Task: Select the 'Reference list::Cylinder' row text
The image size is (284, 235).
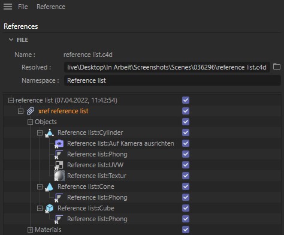Action: click(x=90, y=132)
